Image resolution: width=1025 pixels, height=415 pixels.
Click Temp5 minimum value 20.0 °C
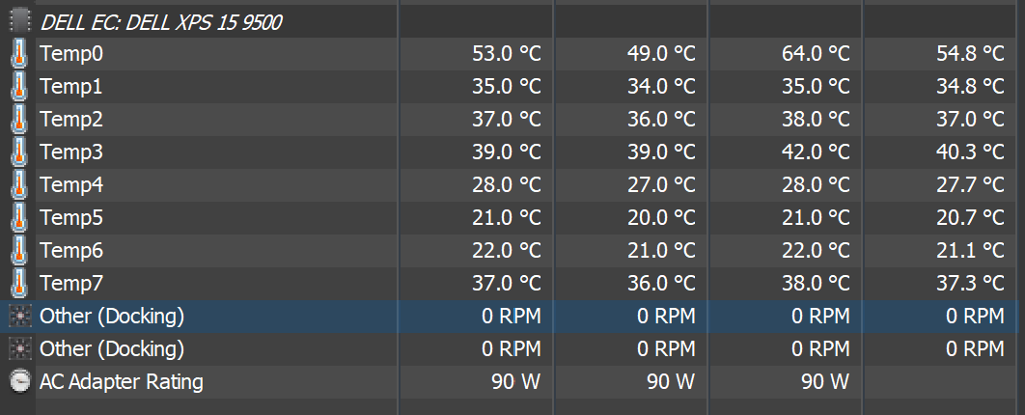(661, 217)
